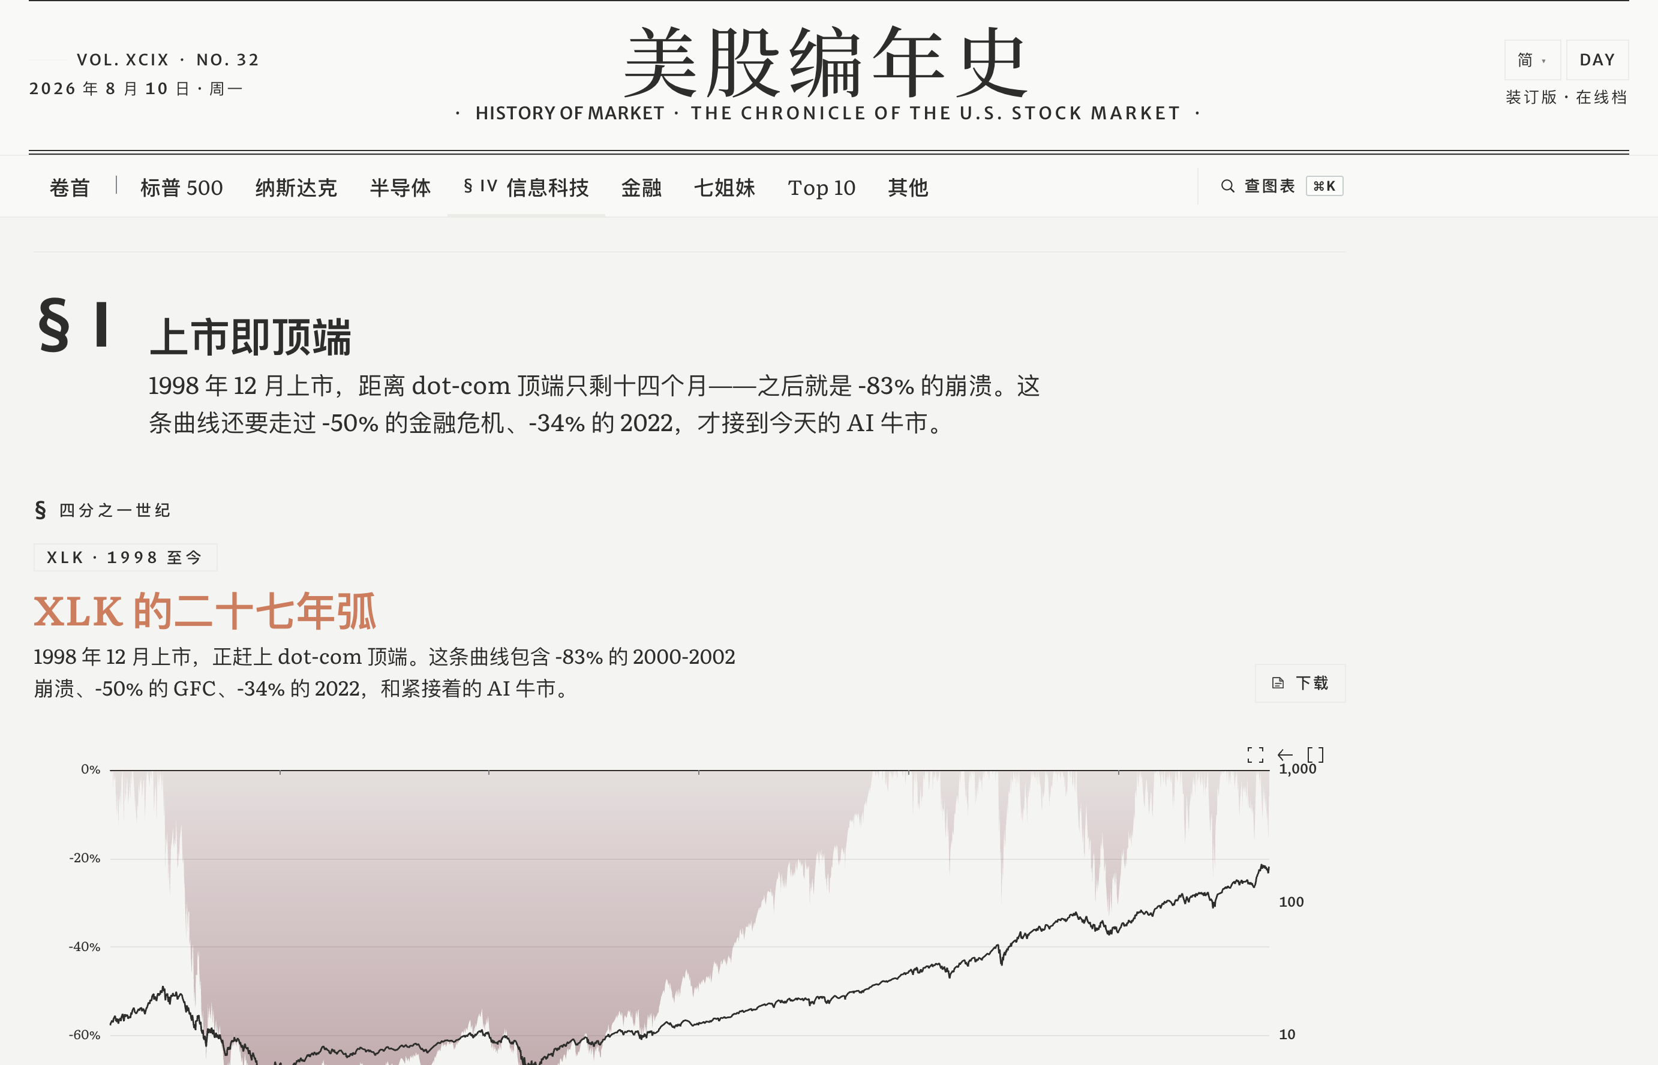Click the XLK price line's latest peak
Image resolution: width=1658 pixels, height=1065 pixels.
coord(1262,866)
